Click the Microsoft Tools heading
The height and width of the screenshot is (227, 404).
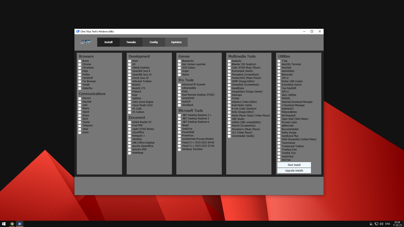191,110
